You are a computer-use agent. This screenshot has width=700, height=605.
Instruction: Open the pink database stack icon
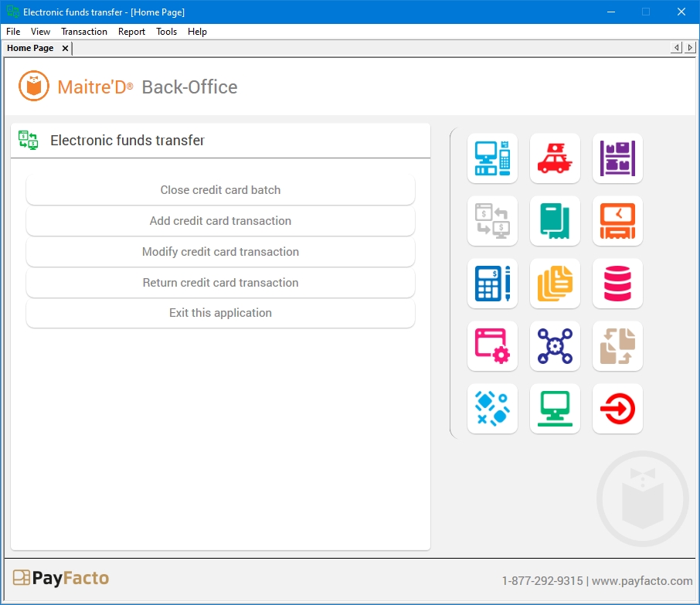pyautogui.click(x=617, y=284)
